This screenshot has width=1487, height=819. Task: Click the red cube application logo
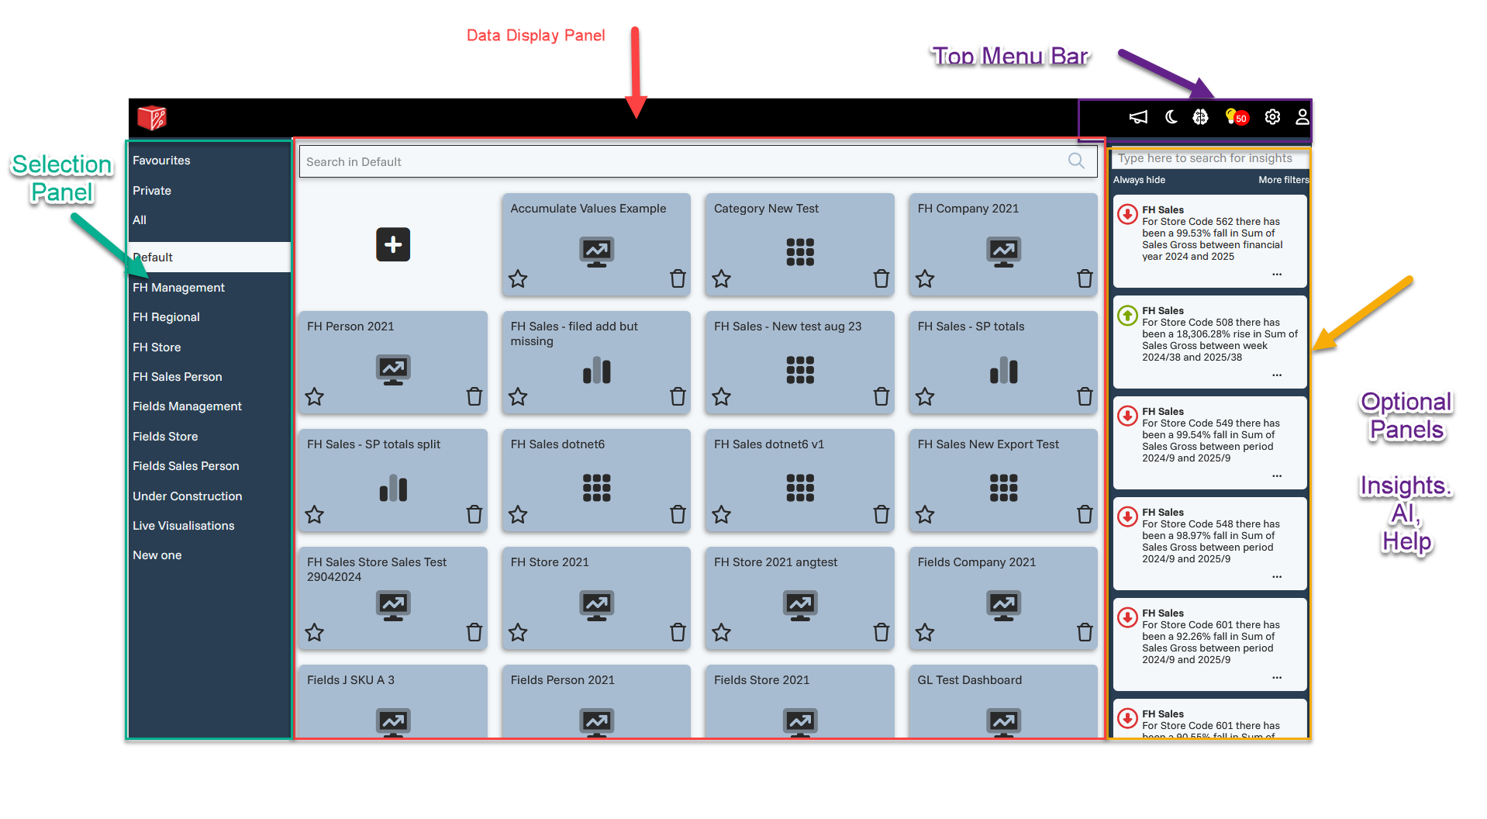[x=152, y=118]
